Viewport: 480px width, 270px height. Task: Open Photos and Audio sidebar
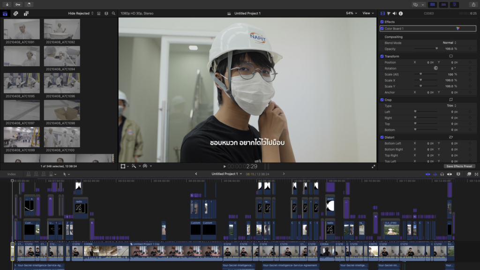[x=15, y=14]
